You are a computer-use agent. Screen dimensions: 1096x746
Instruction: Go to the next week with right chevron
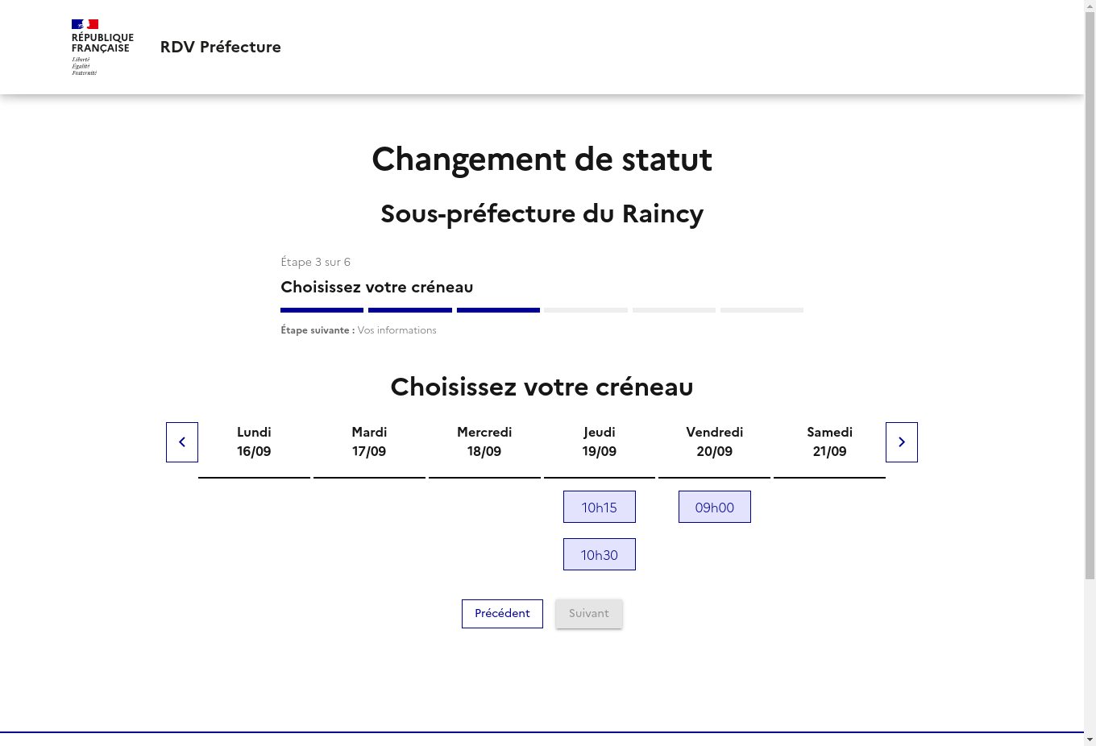click(902, 442)
